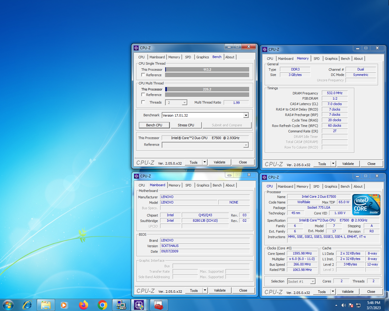Click the CPU-Z taskbar button

(139, 305)
